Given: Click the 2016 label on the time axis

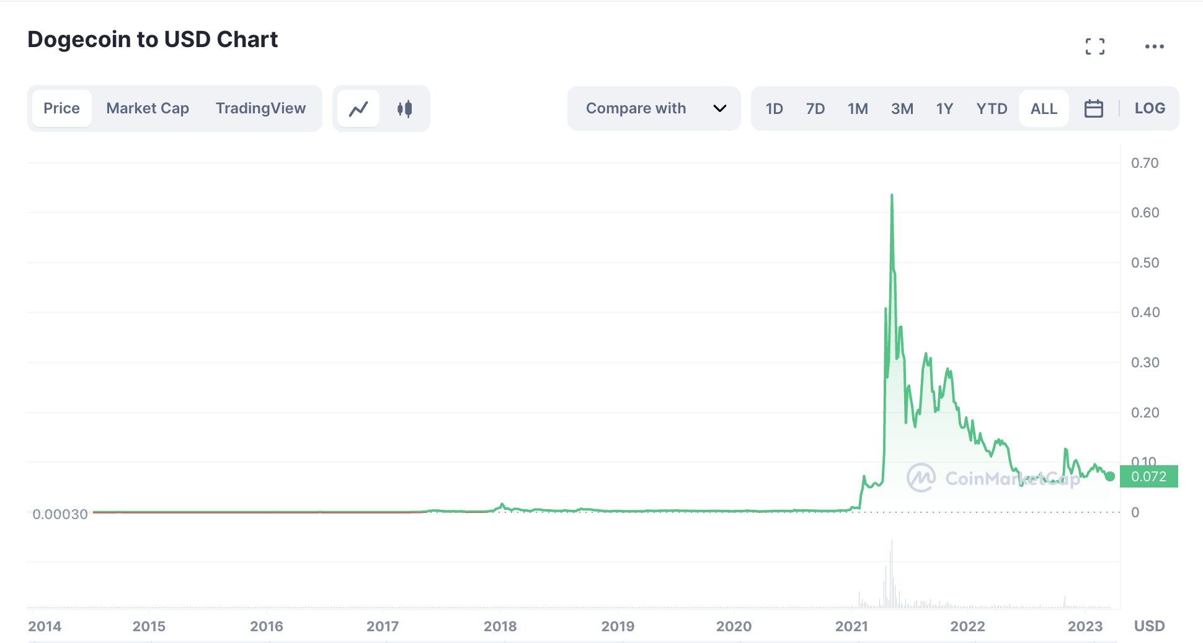Looking at the screenshot, I should tap(267, 626).
